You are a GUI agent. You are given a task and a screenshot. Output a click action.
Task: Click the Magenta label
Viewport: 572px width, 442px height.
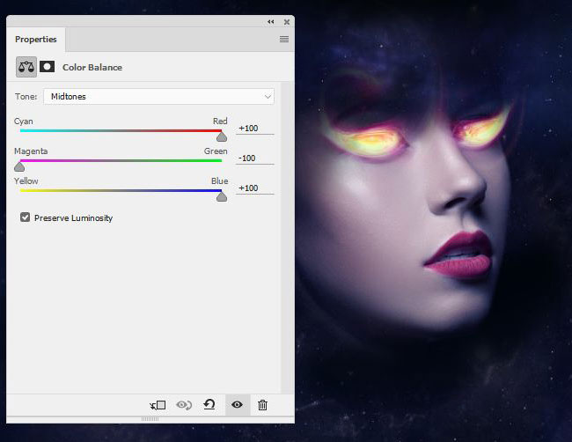31,151
